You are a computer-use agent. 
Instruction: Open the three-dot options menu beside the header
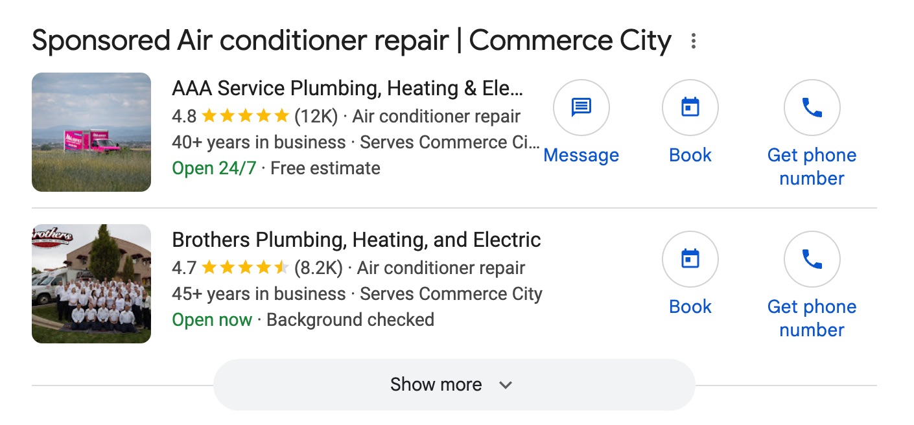tap(693, 41)
